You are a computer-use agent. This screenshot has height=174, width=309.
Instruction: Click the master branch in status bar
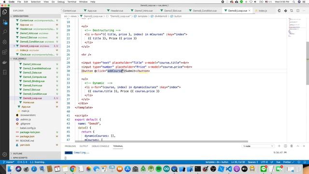(x=8, y=162)
